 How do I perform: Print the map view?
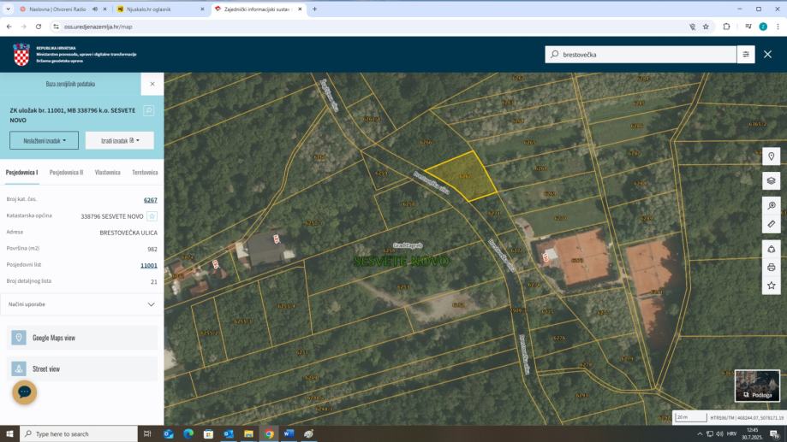coord(771,268)
